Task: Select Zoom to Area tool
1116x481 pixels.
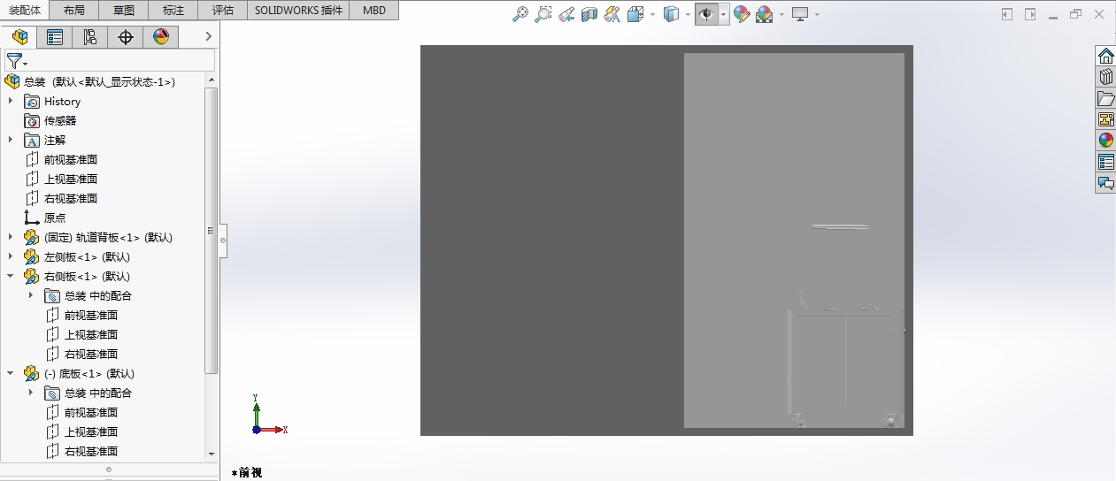Action: [543, 14]
